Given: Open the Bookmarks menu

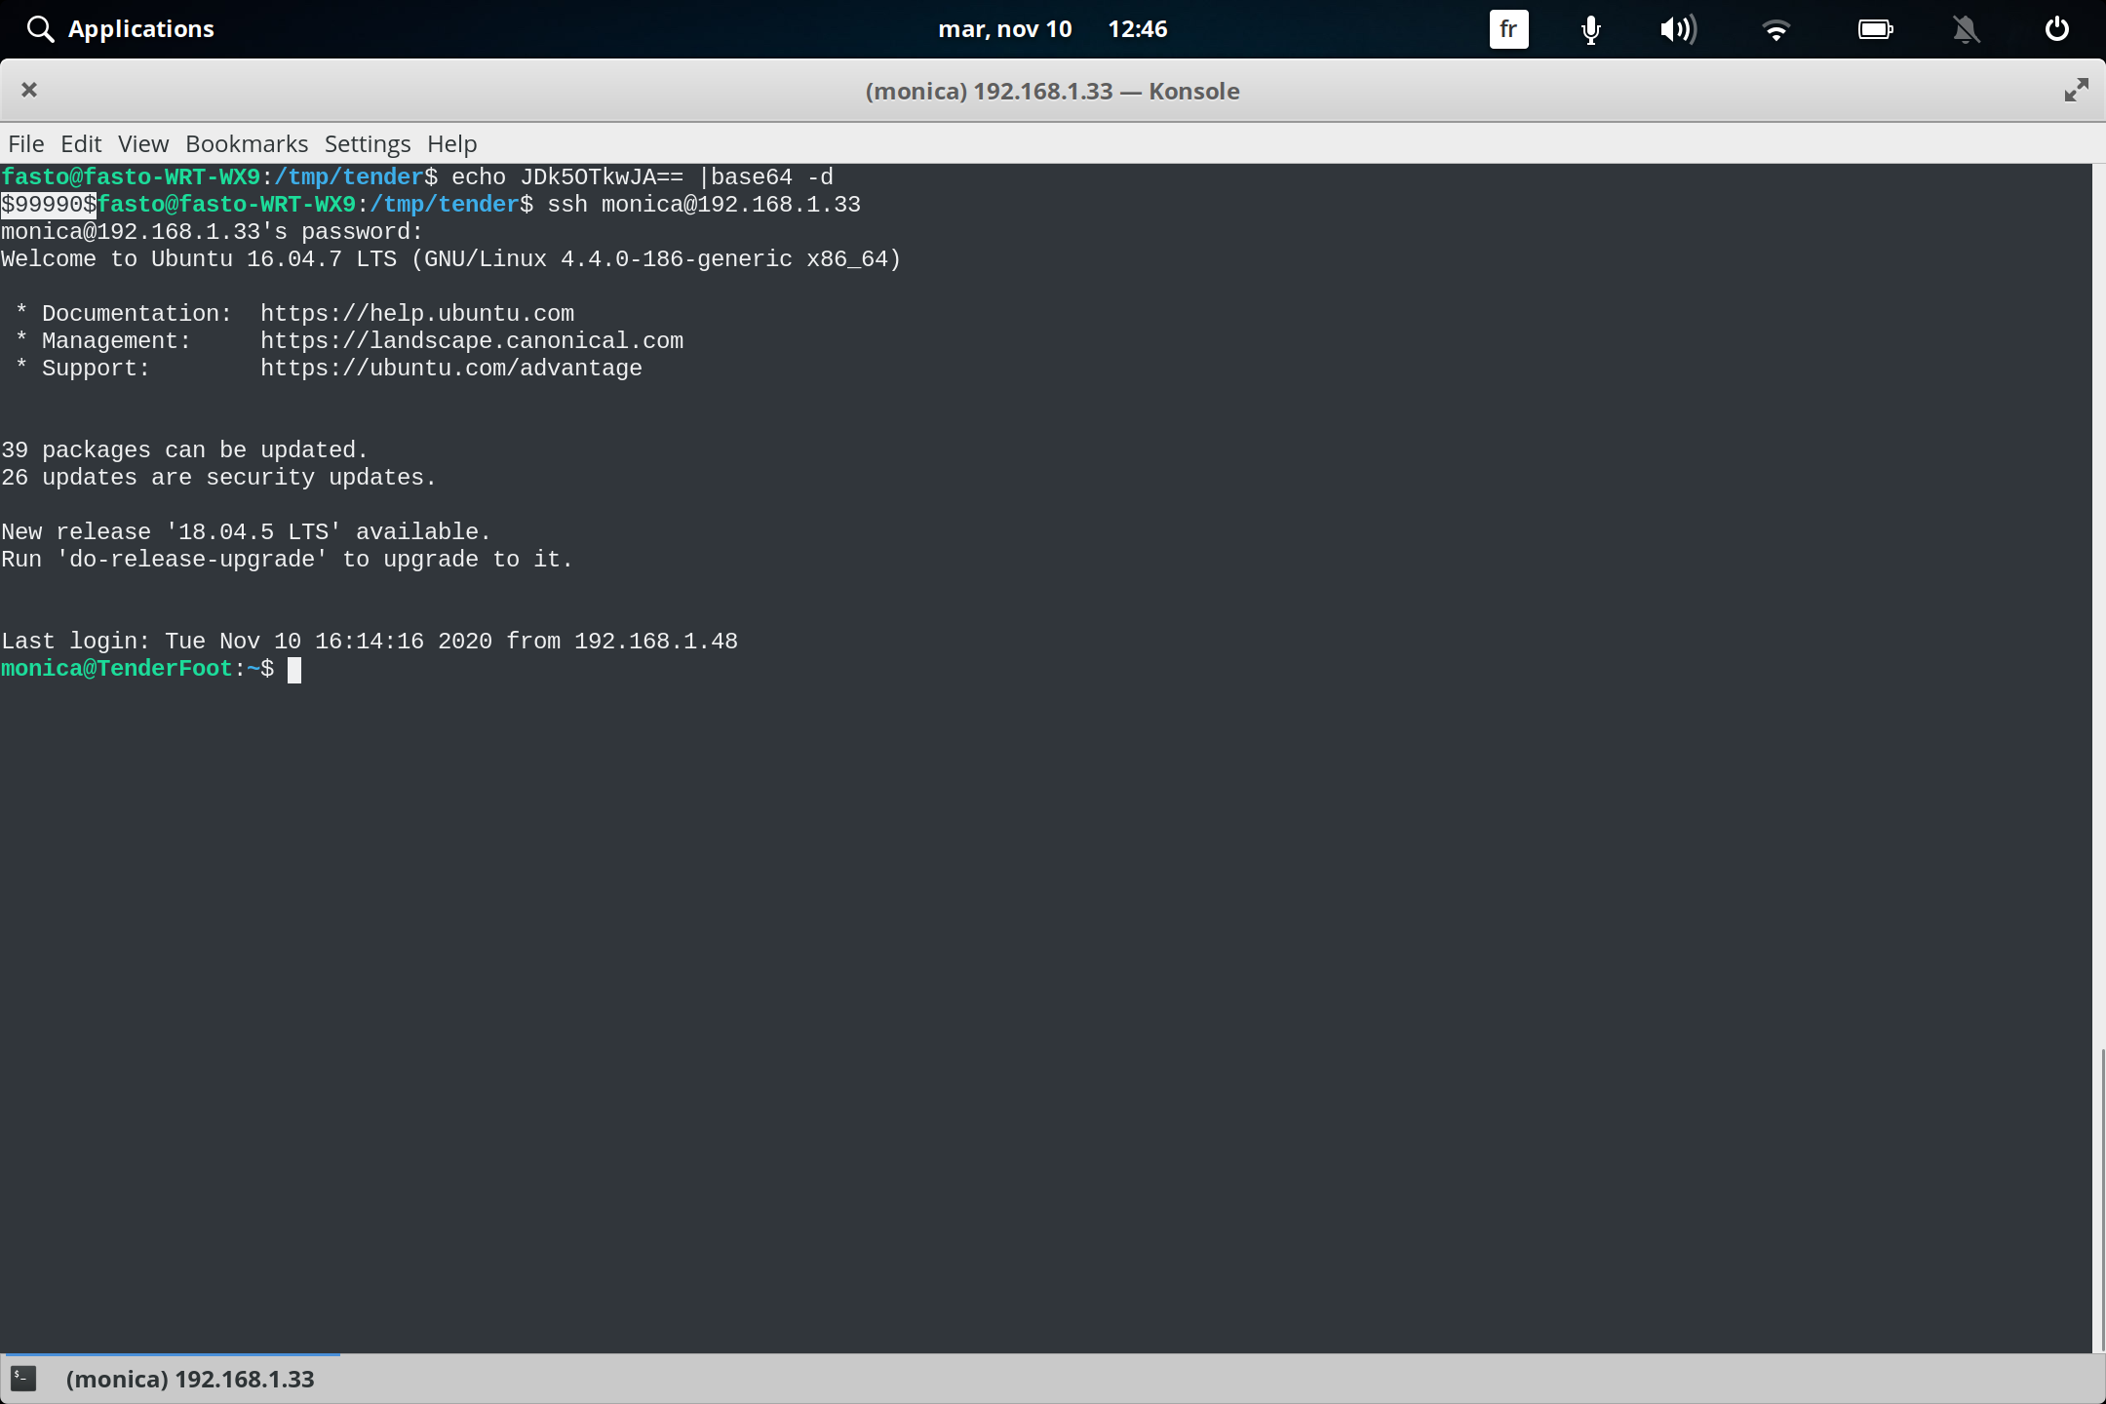Looking at the screenshot, I should click(x=247, y=143).
